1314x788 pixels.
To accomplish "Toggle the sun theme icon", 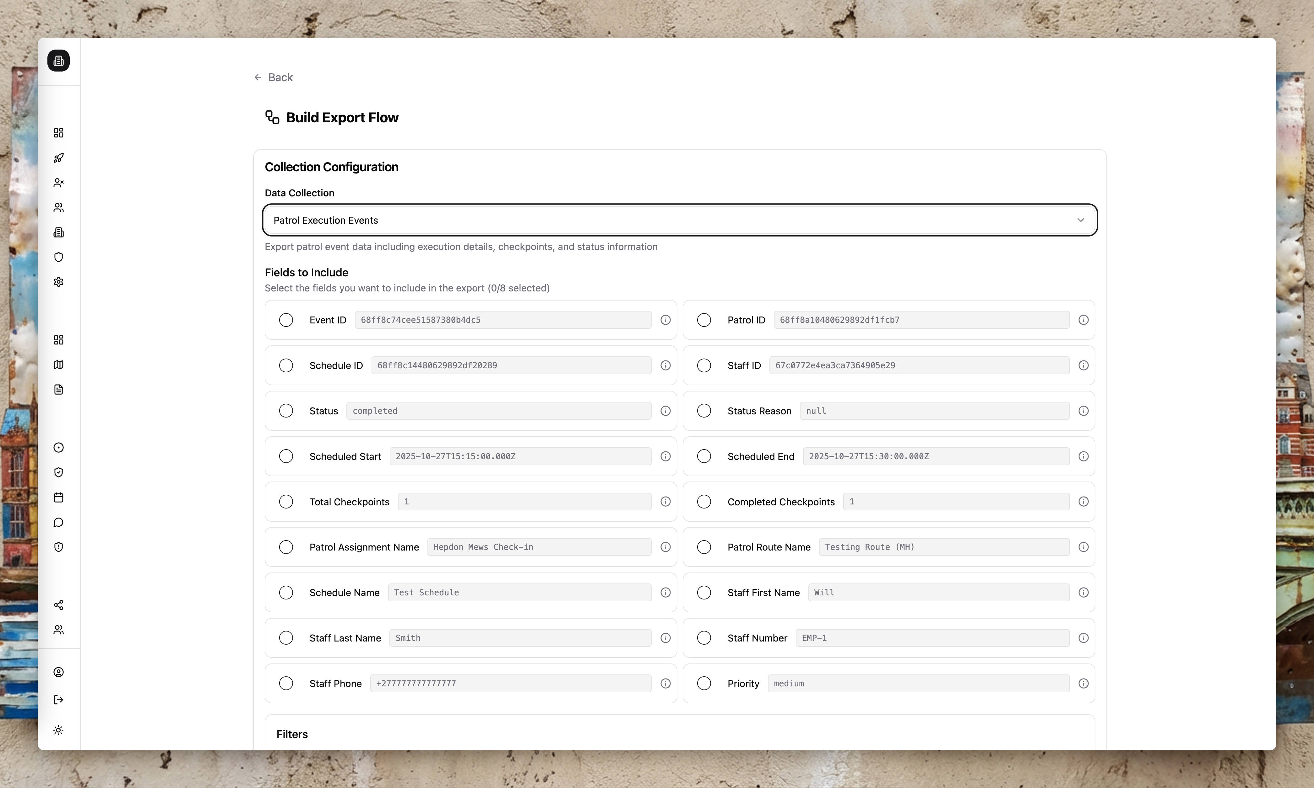I will pos(58,730).
